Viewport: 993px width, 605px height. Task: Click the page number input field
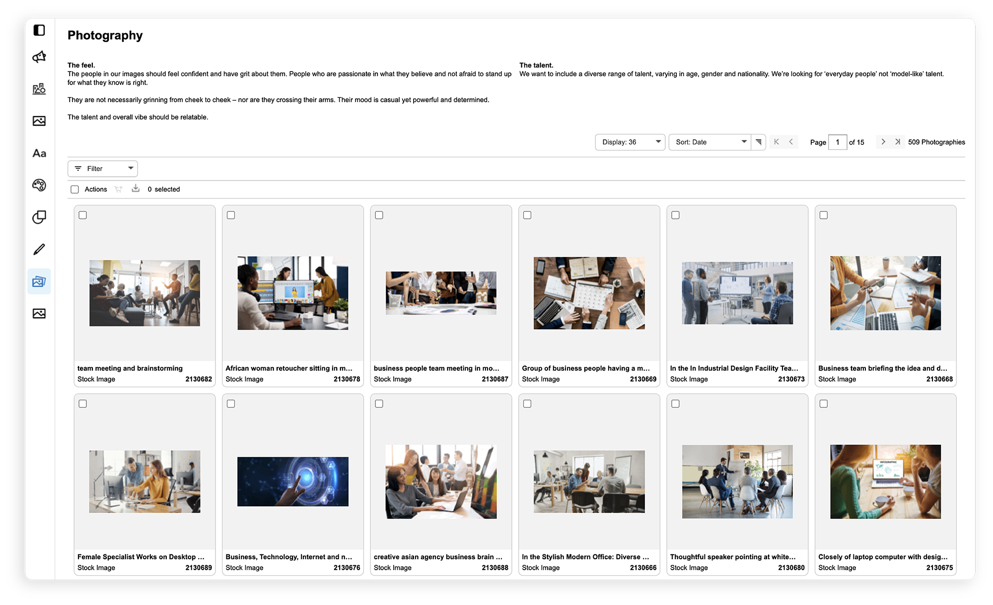tap(838, 142)
